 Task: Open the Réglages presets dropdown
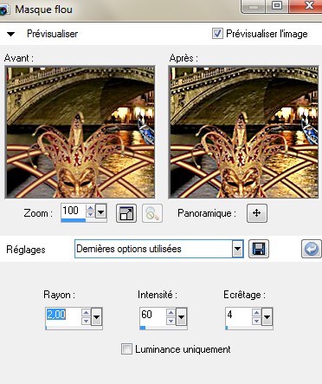(238, 249)
